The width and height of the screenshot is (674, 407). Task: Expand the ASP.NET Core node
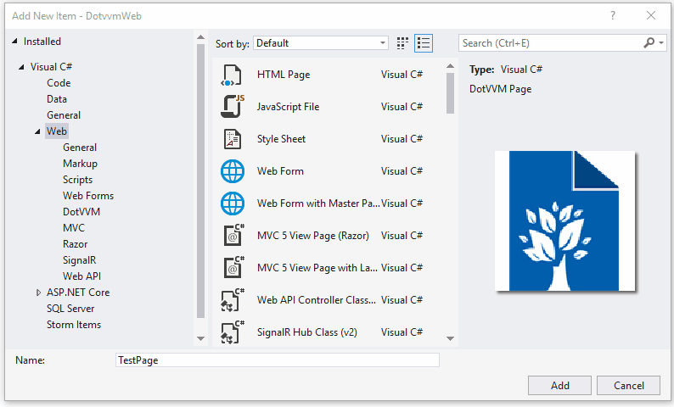tap(38, 293)
